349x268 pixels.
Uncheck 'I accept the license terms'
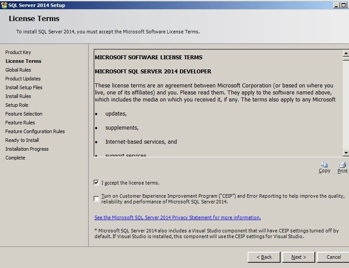pyautogui.click(x=96, y=183)
